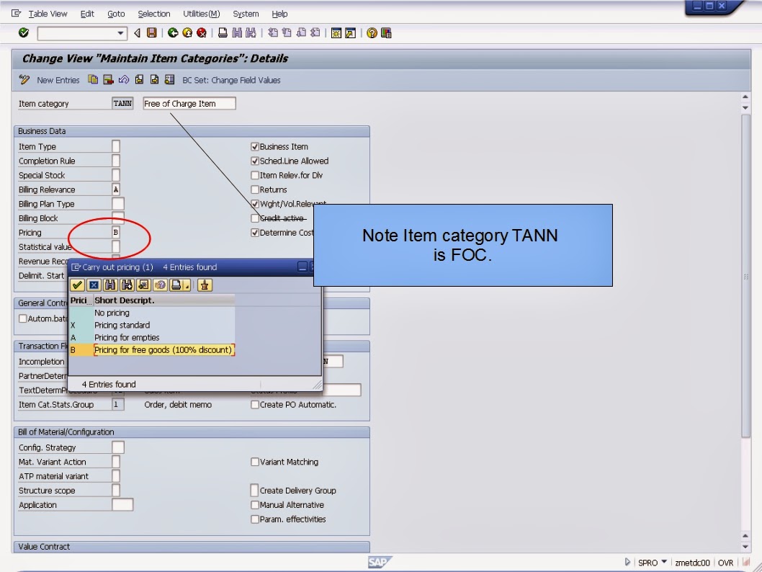762x572 pixels.
Task: Enable the Variant Matching checkbox
Action: (255, 462)
